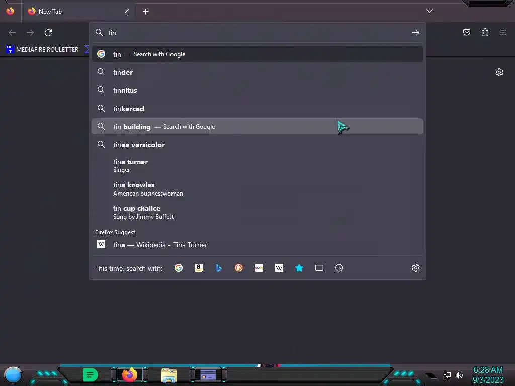
Task: Select the 'tin building' suggestion
Action: point(257,126)
